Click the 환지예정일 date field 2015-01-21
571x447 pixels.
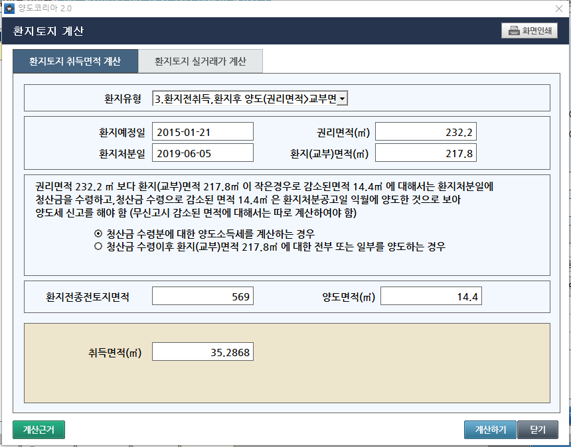click(x=203, y=132)
